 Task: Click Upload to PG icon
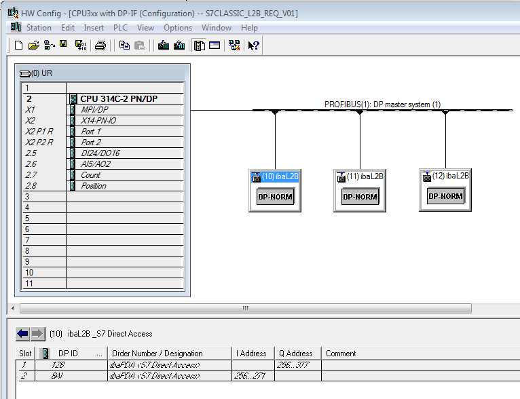pos(179,45)
